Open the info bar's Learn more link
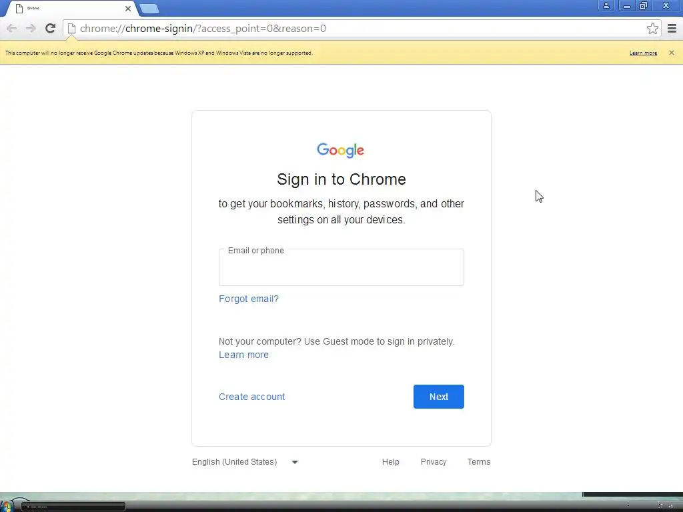The image size is (683, 512). point(643,53)
